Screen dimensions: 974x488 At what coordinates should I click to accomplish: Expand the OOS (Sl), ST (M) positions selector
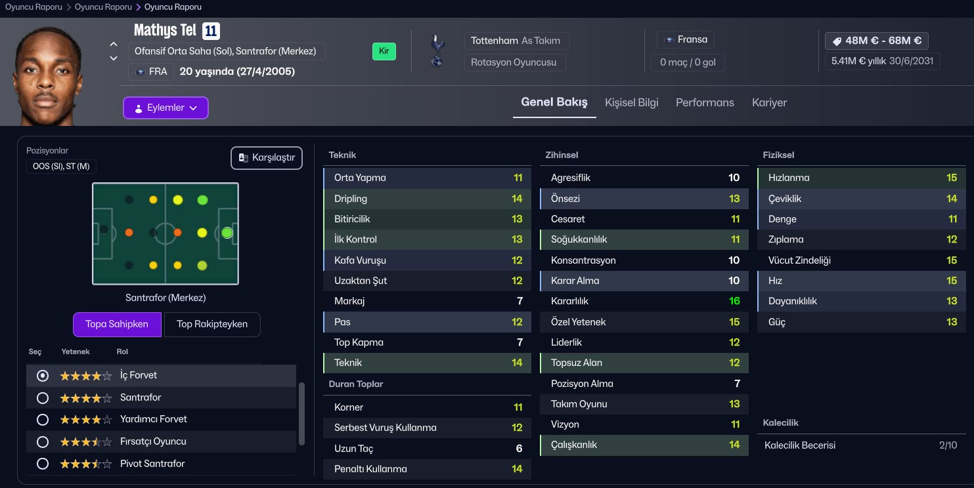[61, 167]
